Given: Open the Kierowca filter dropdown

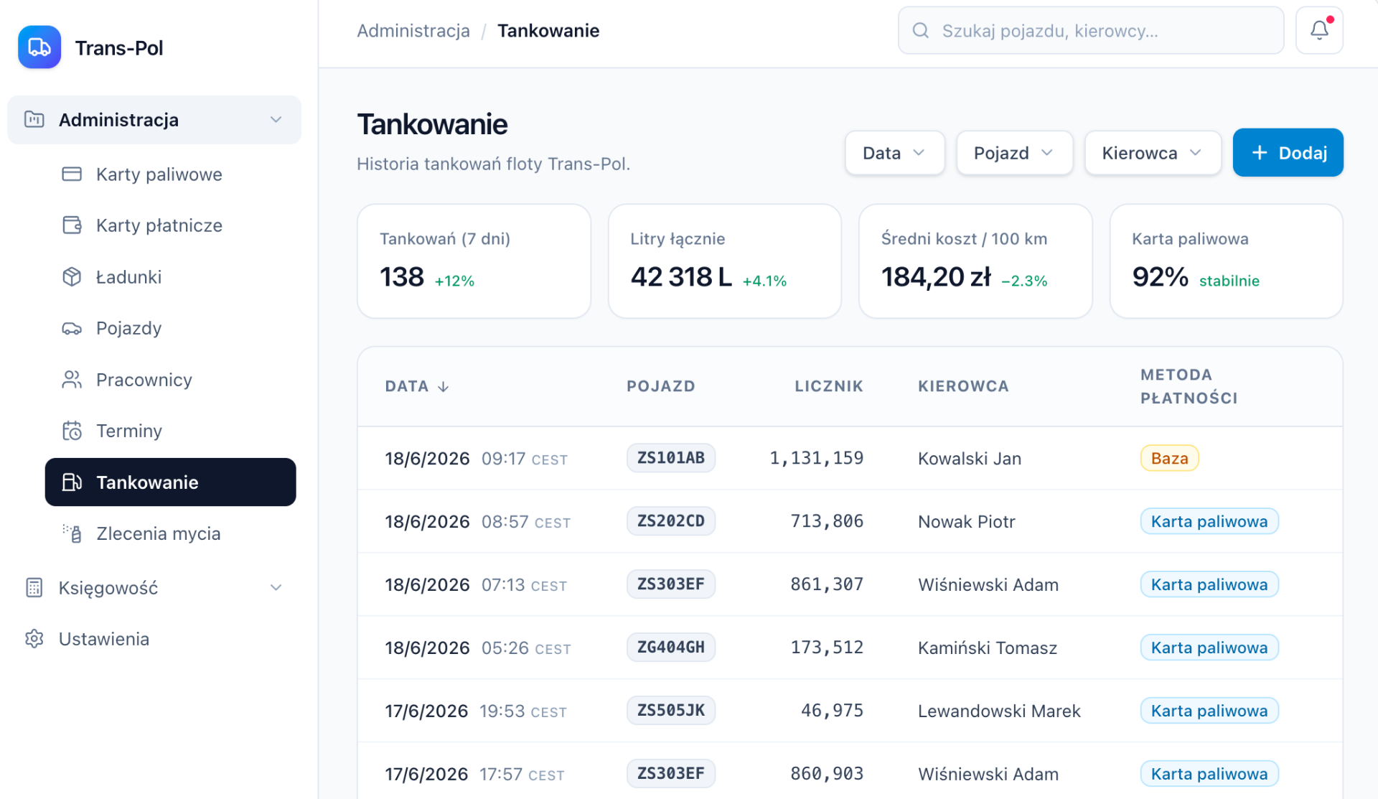Looking at the screenshot, I should (x=1153, y=153).
